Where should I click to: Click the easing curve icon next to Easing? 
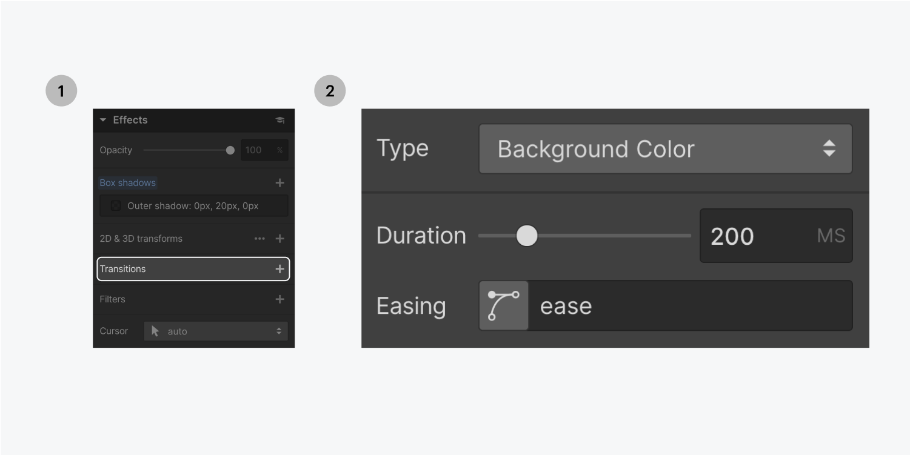coord(503,305)
